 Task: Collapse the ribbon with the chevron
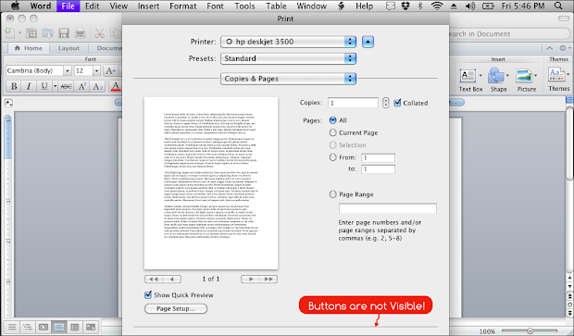tap(550, 48)
